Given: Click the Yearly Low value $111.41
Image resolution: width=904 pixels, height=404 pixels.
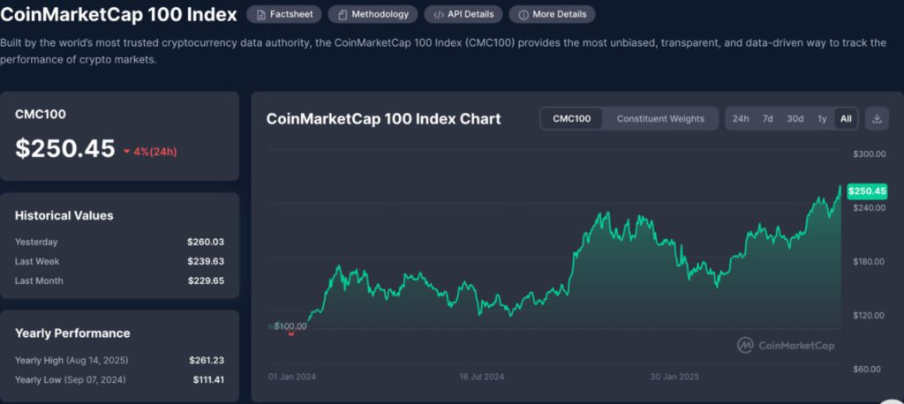Looking at the screenshot, I should (208, 379).
